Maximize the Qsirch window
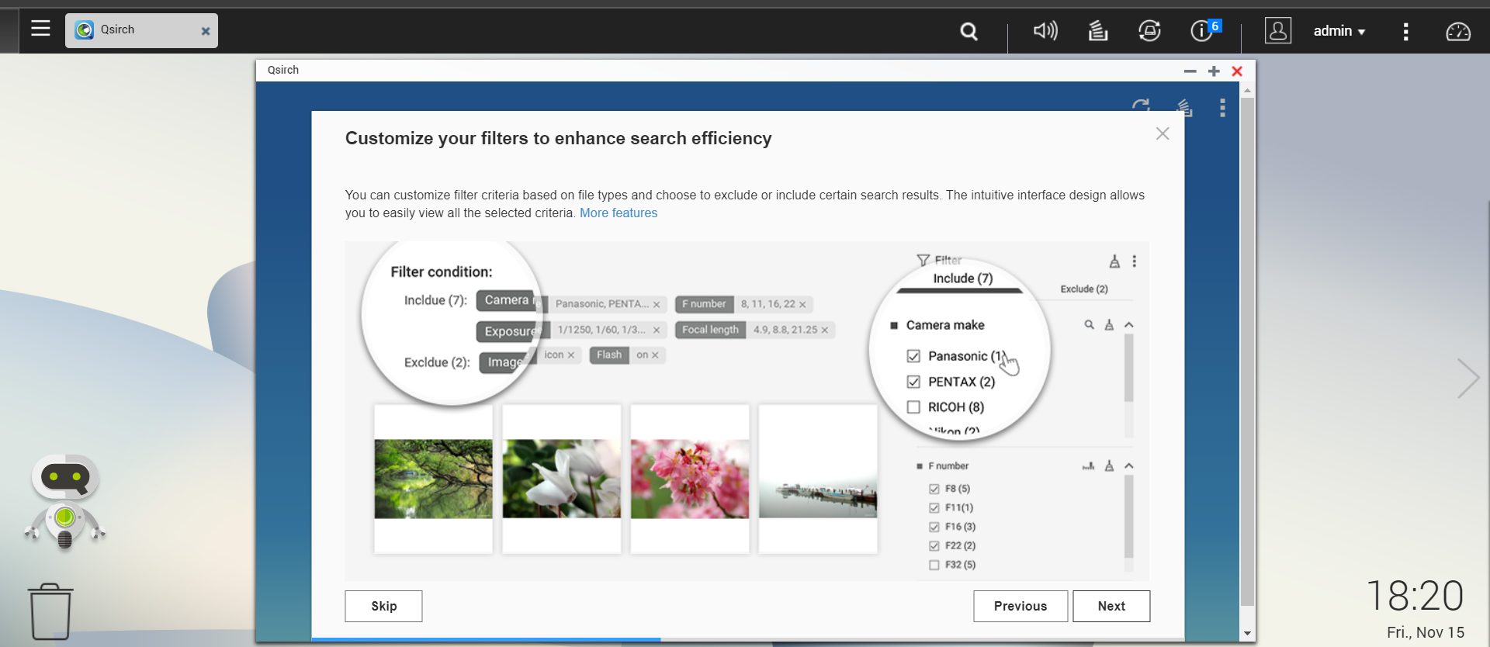1490x647 pixels. pyautogui.click(x=1214, y=71)
